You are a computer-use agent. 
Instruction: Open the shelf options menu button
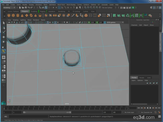4,16
